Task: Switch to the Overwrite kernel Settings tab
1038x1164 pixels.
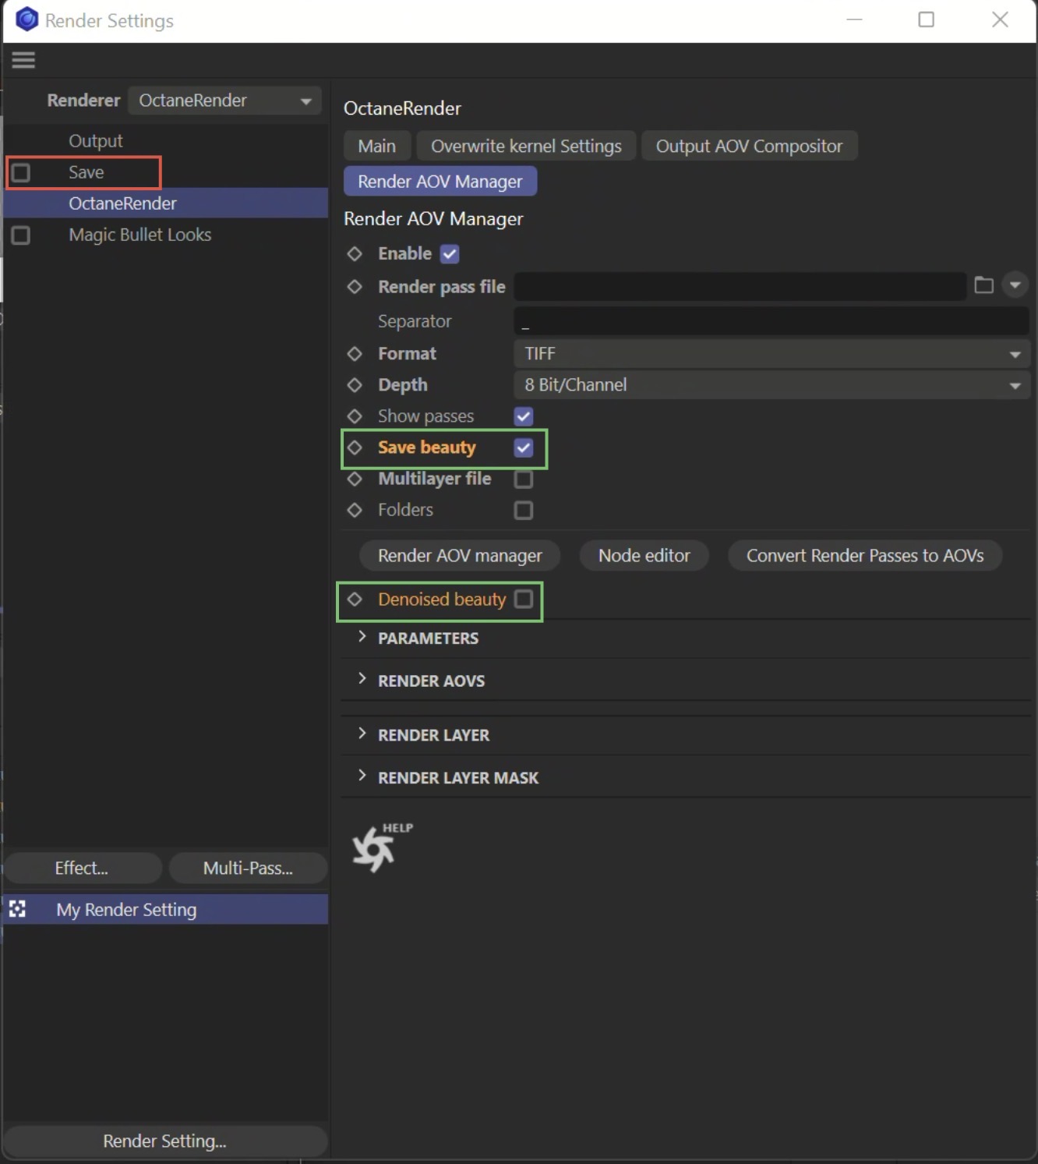Action: [526, 146]
